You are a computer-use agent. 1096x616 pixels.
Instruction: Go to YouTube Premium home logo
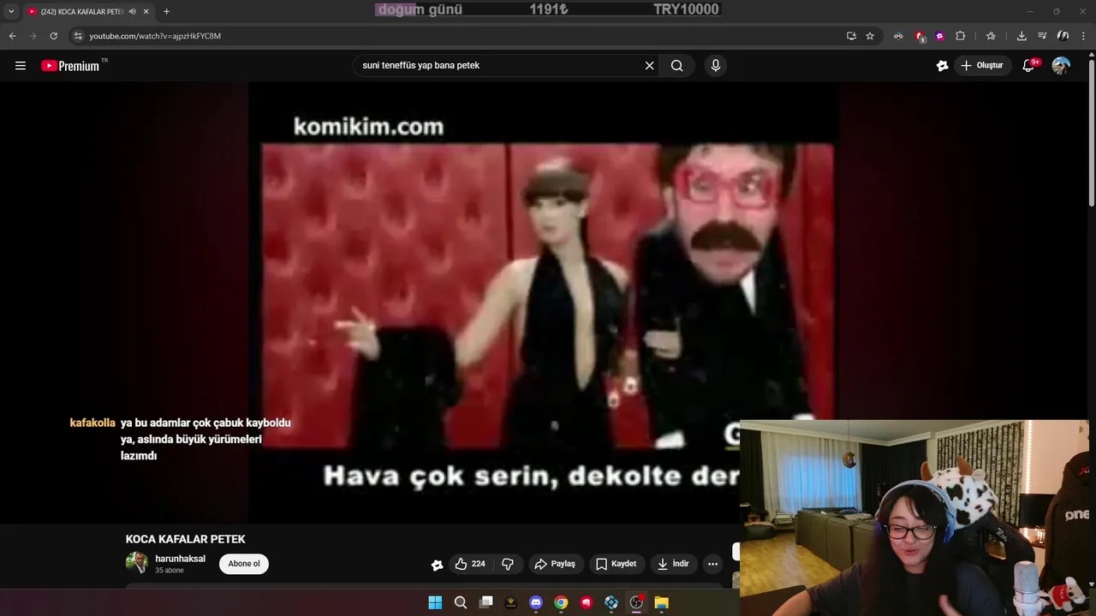(x=70, y=66)
